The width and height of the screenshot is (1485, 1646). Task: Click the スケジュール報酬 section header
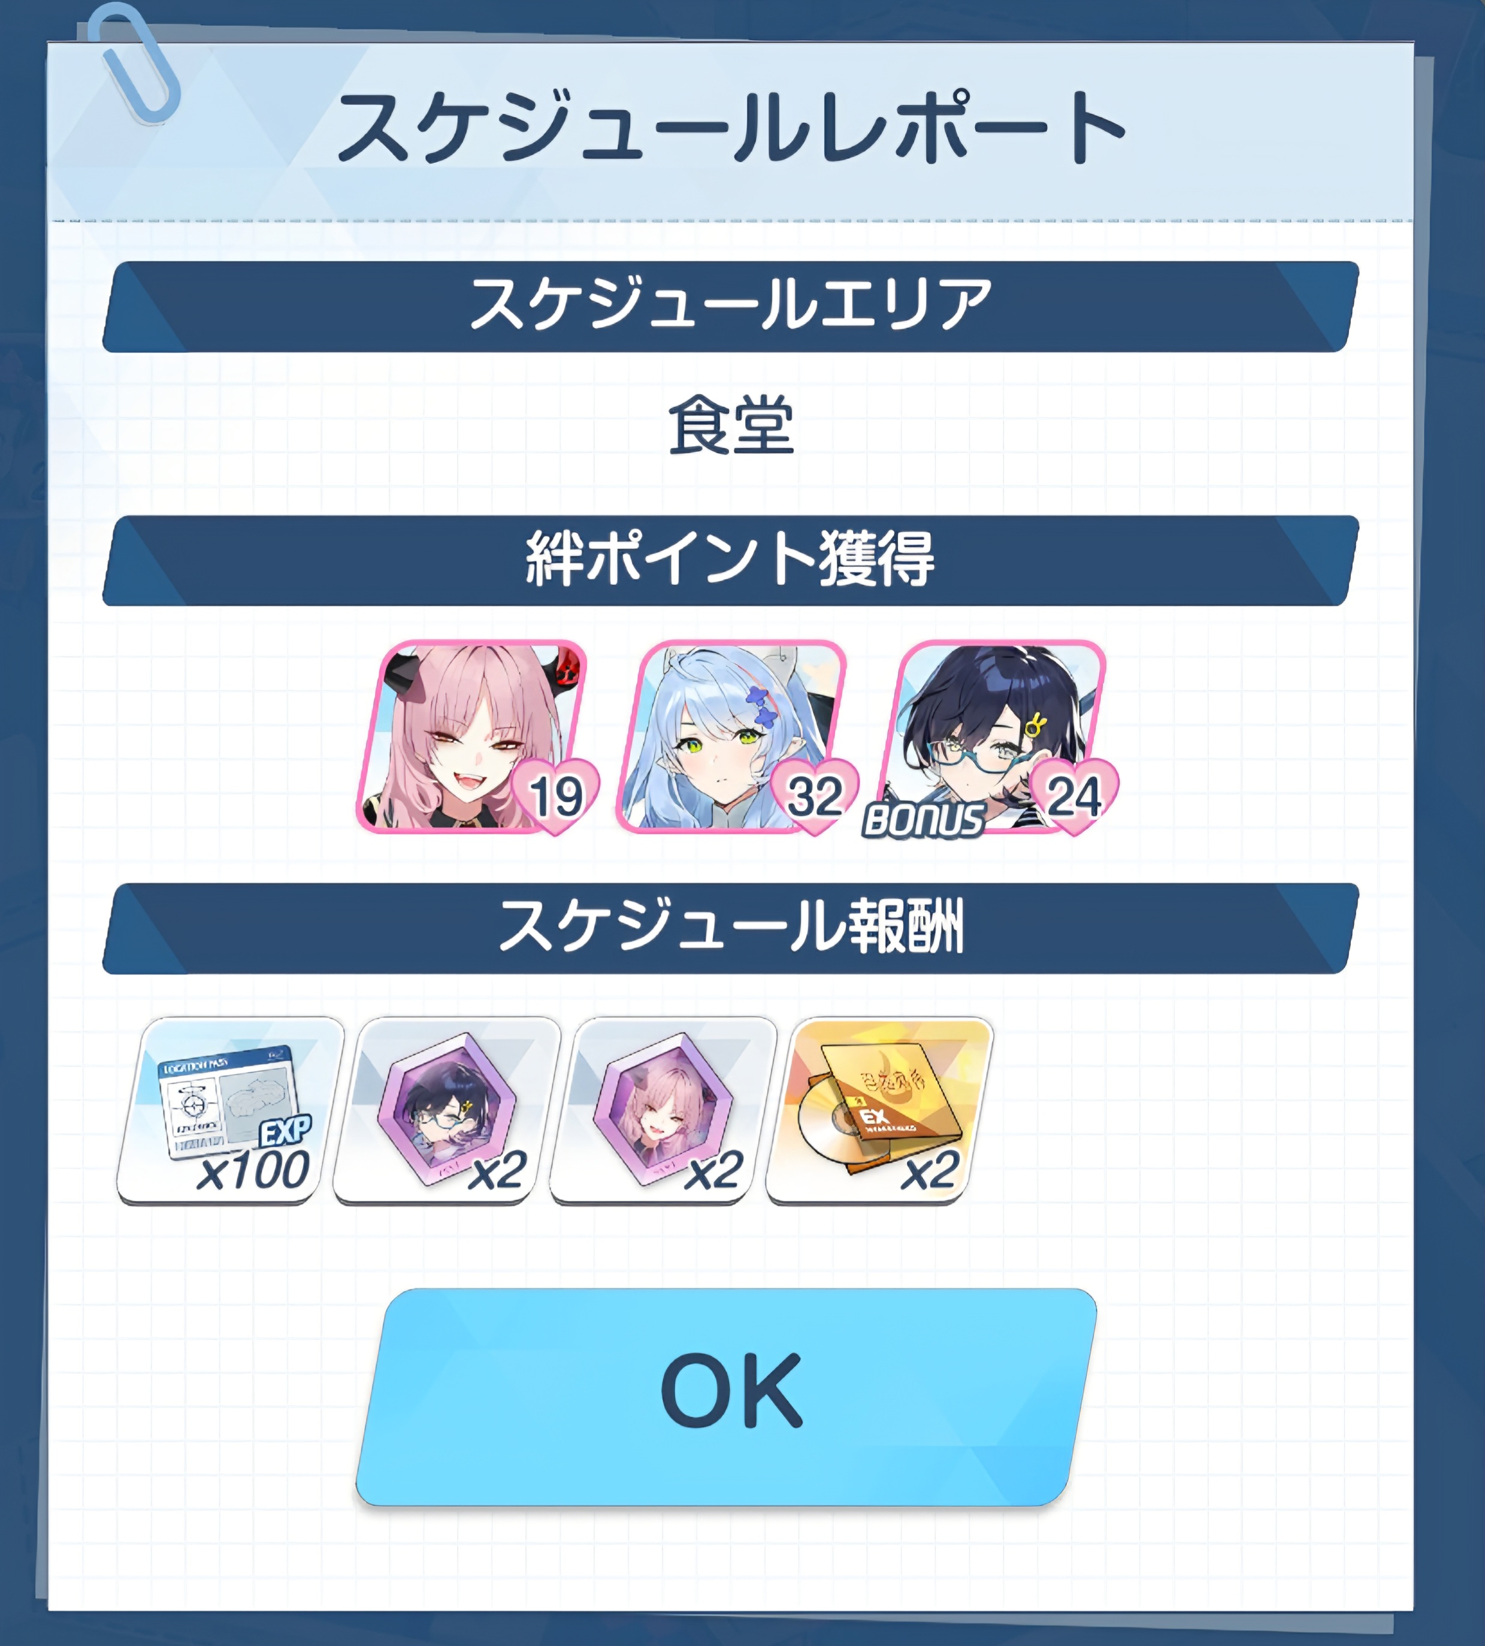[x=730, y=928]
